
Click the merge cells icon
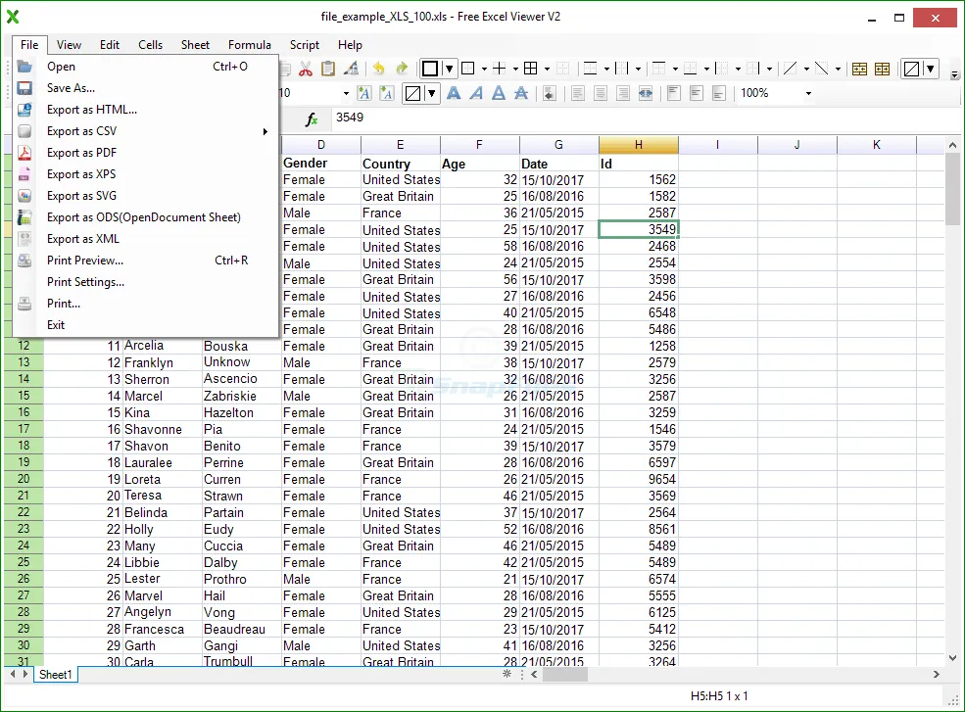(860, 69)
